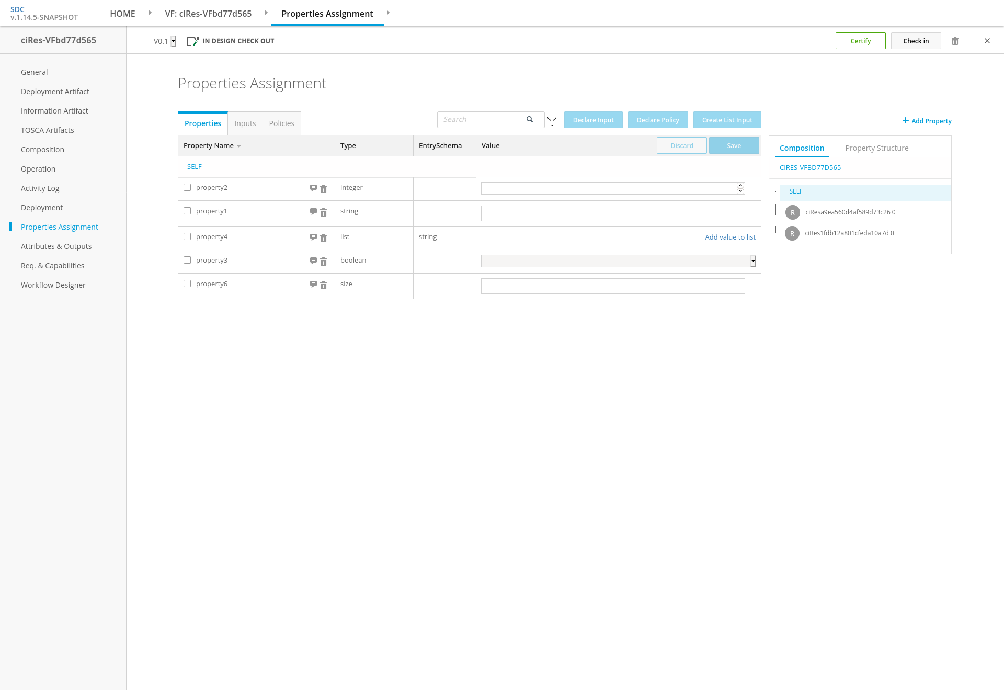Click the delete trash icon beside Check in
1004x690 pixels.
click(955, 41)
